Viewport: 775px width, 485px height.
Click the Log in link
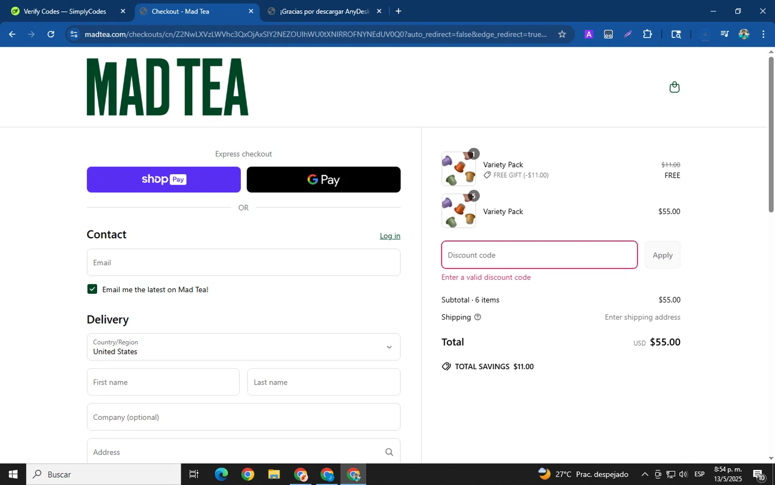coord(390,236)
